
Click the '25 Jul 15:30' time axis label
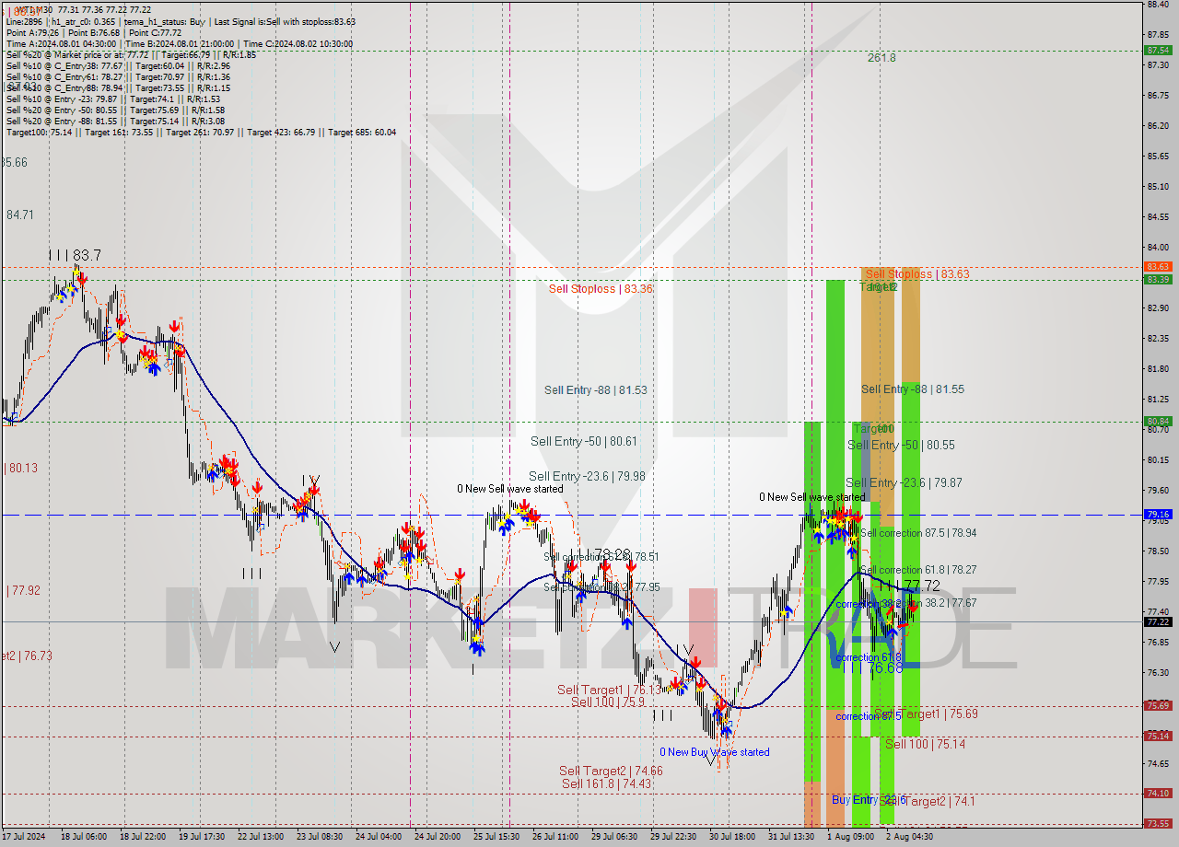pos(496,837)
